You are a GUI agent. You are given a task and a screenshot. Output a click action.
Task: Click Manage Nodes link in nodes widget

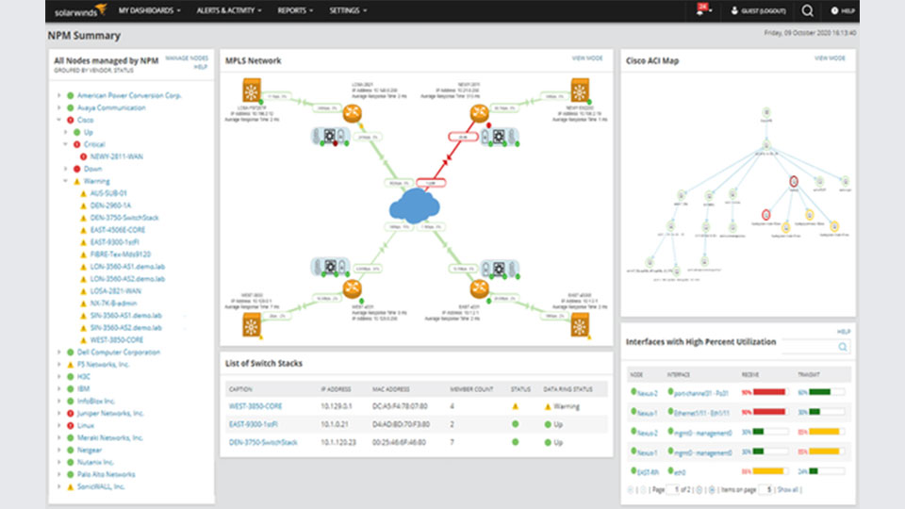(x=187, y=58)
